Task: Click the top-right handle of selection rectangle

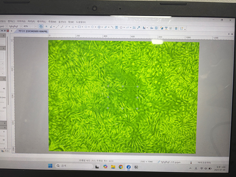Action: point(137,86)
